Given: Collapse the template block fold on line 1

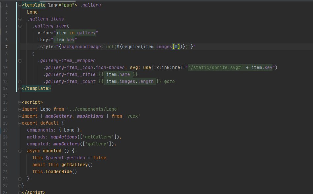Looking at the screenshot, I should [20, 5].
